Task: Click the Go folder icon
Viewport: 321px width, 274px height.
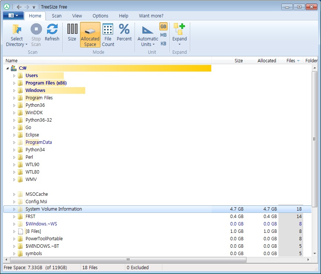Action: coord(20,128)
